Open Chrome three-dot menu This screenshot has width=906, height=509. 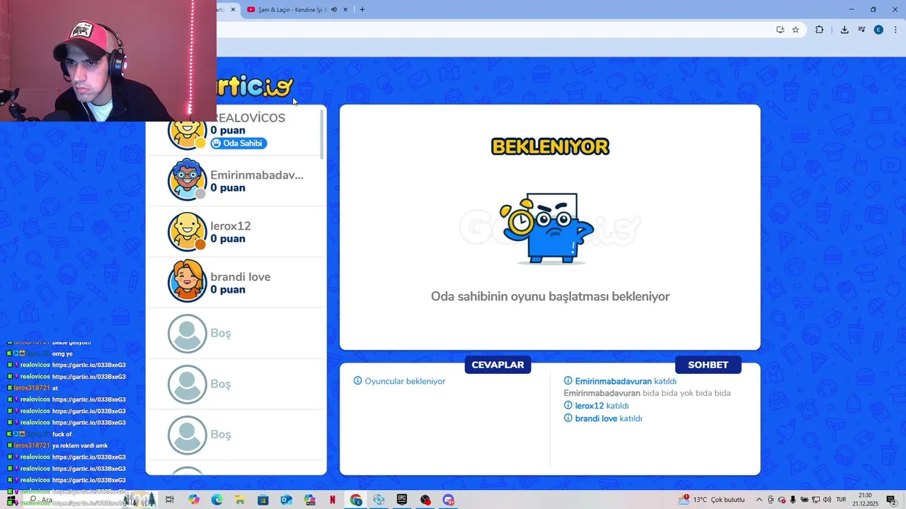[x=895, y=30]
